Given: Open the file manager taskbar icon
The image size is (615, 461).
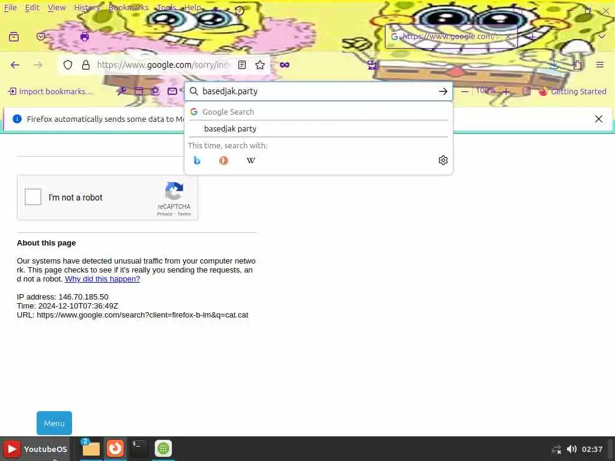Looking at the screenshot, I should (91, 448).
